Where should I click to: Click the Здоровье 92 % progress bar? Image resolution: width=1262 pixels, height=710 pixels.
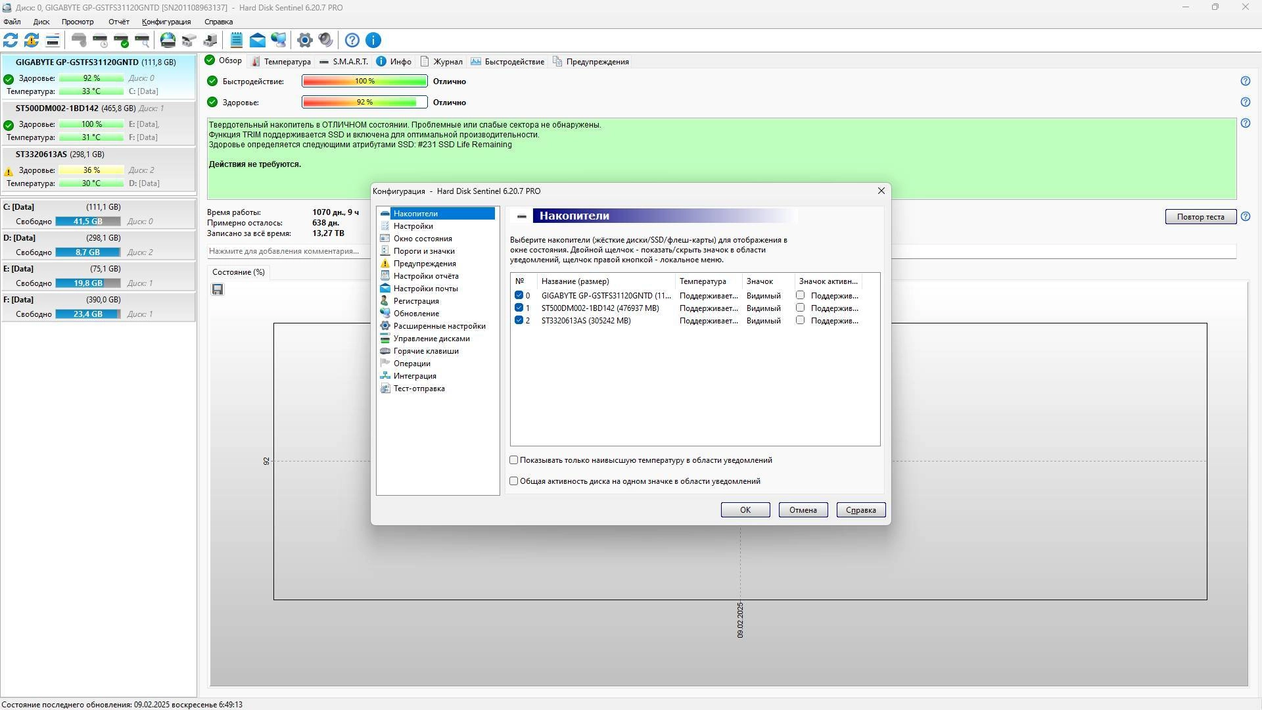pyautogui.click(x=365, y=102)
